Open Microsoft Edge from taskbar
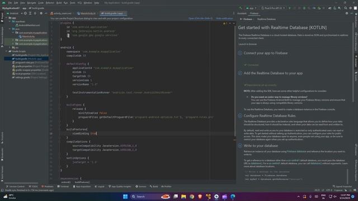358x201 pixels. pyautogui.click(x=233, y=197)
